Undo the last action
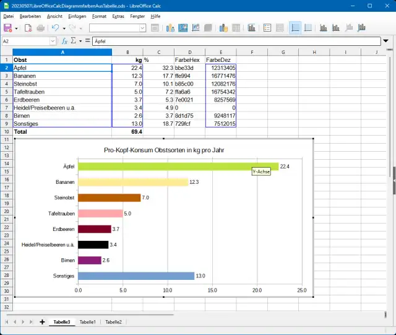The height and width of the screenshot is (335, 396). click(55, 28)
